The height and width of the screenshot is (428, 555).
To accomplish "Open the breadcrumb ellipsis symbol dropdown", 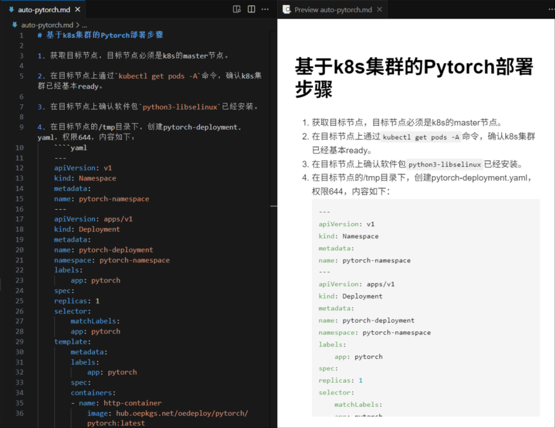I will 84,25.
